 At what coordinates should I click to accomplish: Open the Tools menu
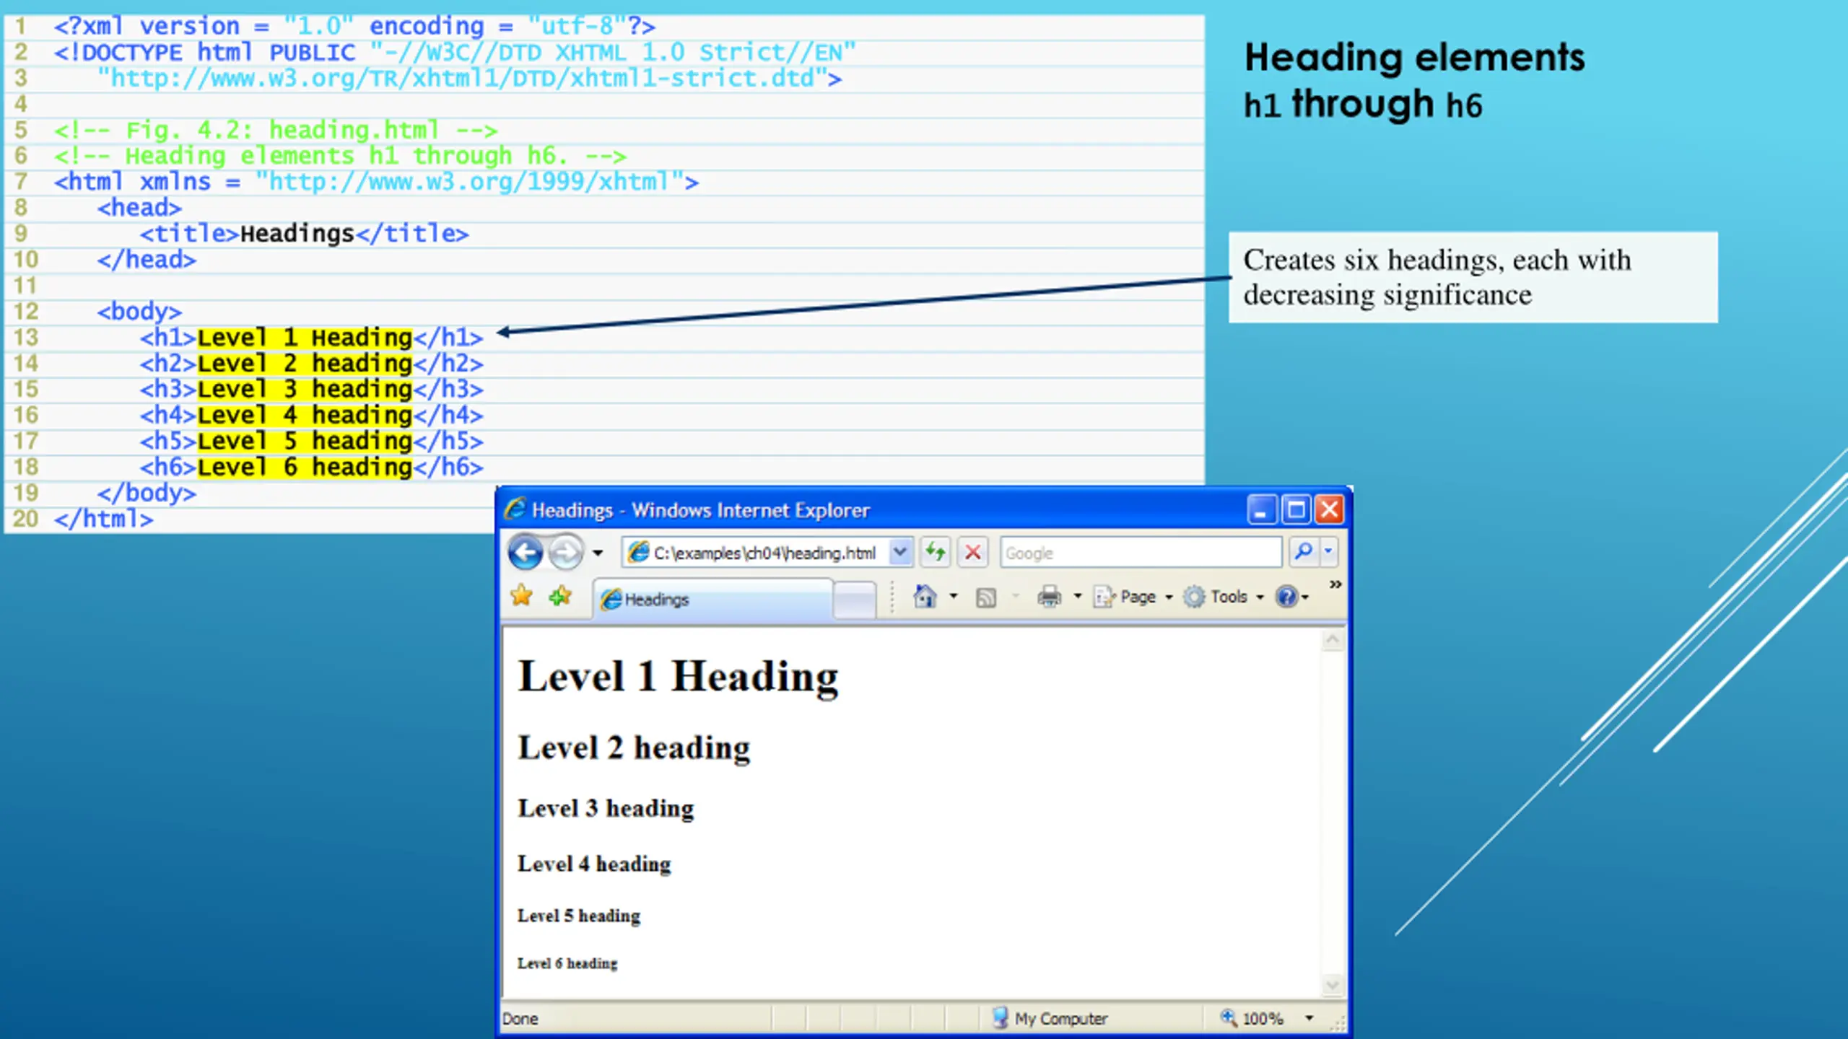1224,597
